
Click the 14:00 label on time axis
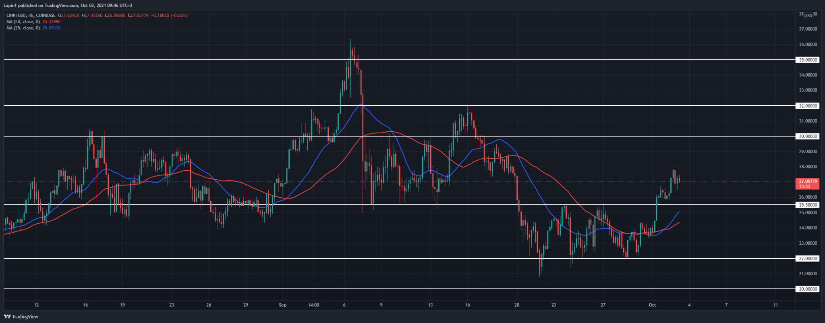(313, 305)
